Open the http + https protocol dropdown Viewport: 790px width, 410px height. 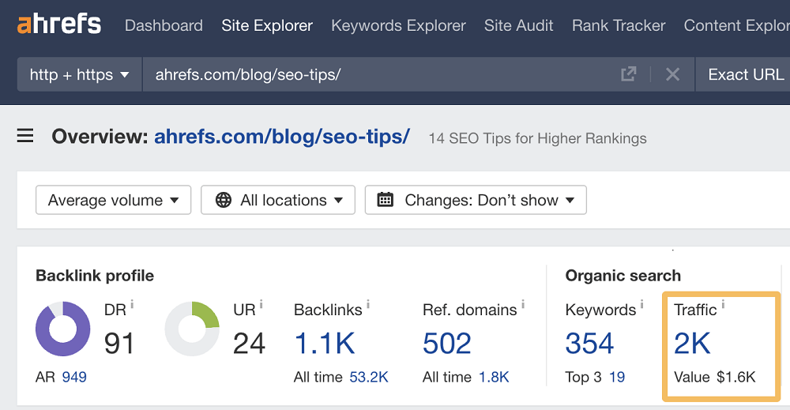[x=80, y=74]
